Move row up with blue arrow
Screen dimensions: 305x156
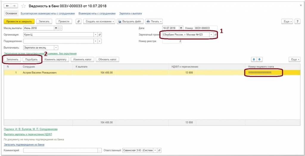pos(254,59)
